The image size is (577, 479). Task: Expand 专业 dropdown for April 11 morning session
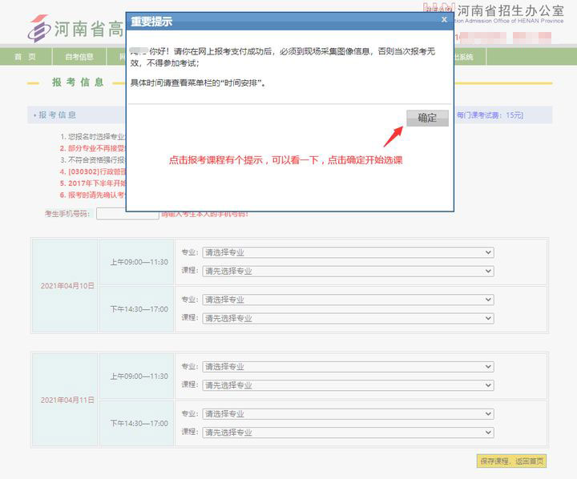pyautogui.click(x=347, y=367)
